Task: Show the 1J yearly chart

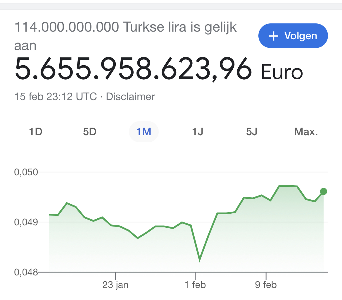Action: tap(198, 132)
